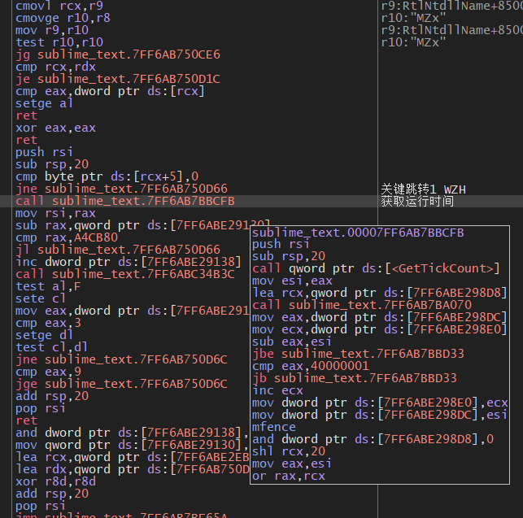Screen dimensions: 523x518
Task: Select the 'jg sublime_text.7FF6AB750CE6' jump line
Action: 118,54
